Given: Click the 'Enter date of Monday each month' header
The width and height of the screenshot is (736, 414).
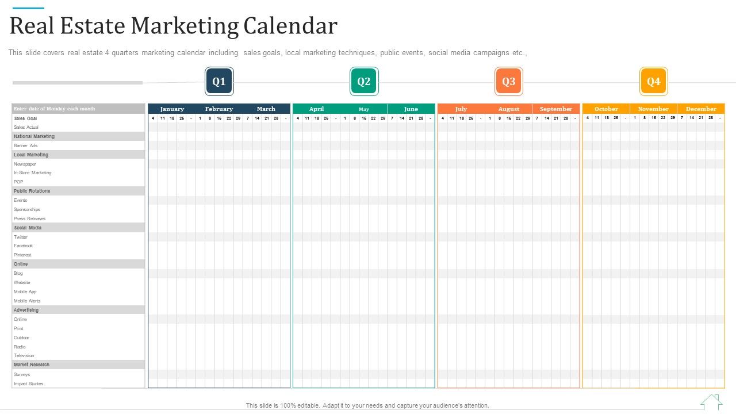Looking at the screenshot, I should tap(55, 109).
